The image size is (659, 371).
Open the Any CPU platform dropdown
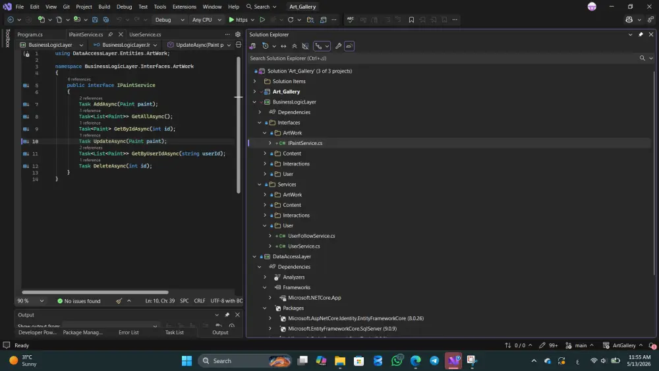pyautogui.click(x=206, y=20)
